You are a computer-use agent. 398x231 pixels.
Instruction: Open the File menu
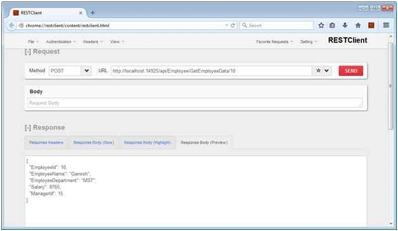[x=33, y=42]
